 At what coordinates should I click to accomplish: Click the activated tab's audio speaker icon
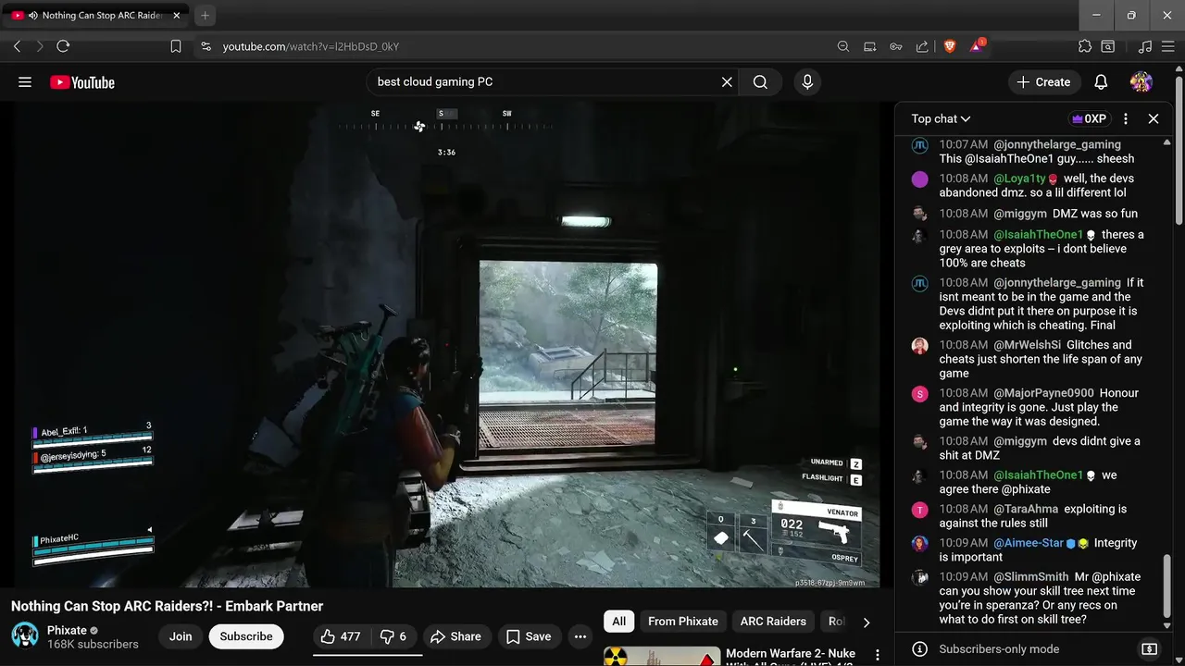tap(33, 16)
